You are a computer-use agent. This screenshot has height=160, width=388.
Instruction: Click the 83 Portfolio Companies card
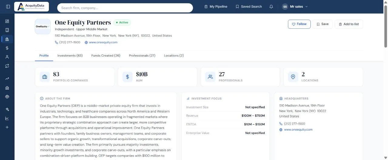coord(75,77)
